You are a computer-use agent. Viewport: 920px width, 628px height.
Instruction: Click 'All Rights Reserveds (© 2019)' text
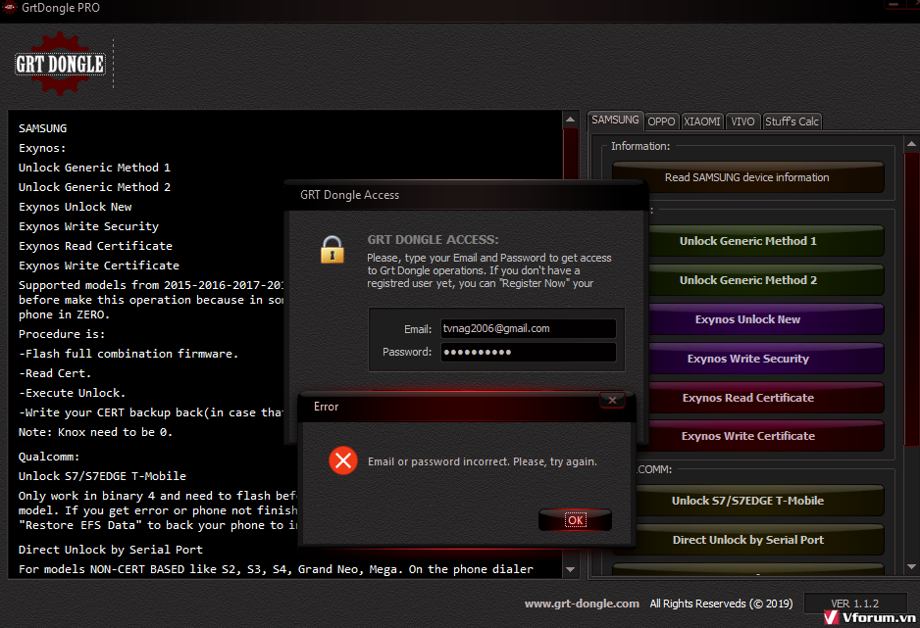pos(721,604)
